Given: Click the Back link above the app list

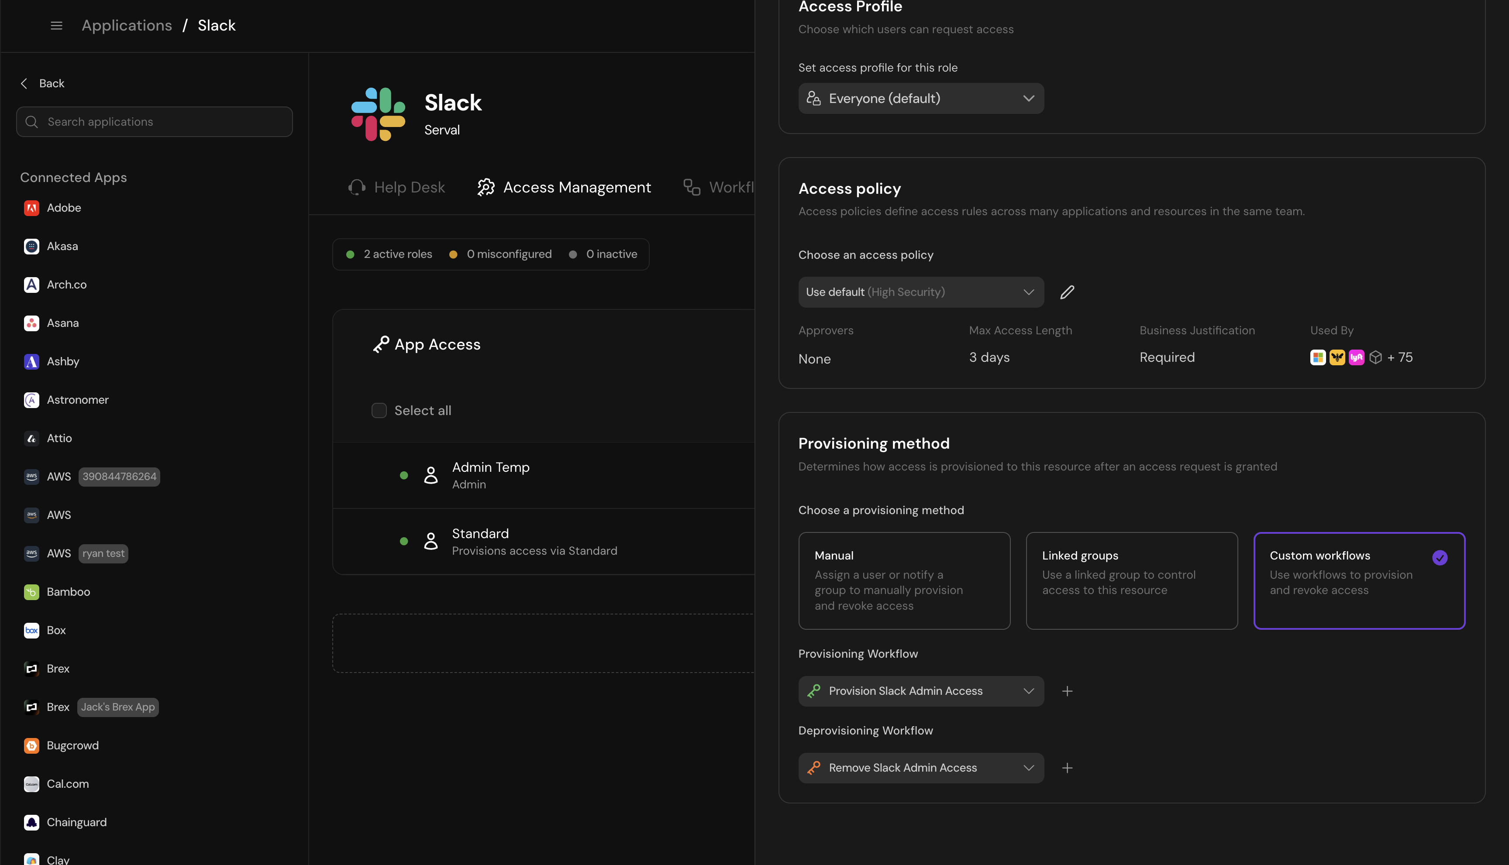Looking at the screenshot, I should click(x=41, y=83).
